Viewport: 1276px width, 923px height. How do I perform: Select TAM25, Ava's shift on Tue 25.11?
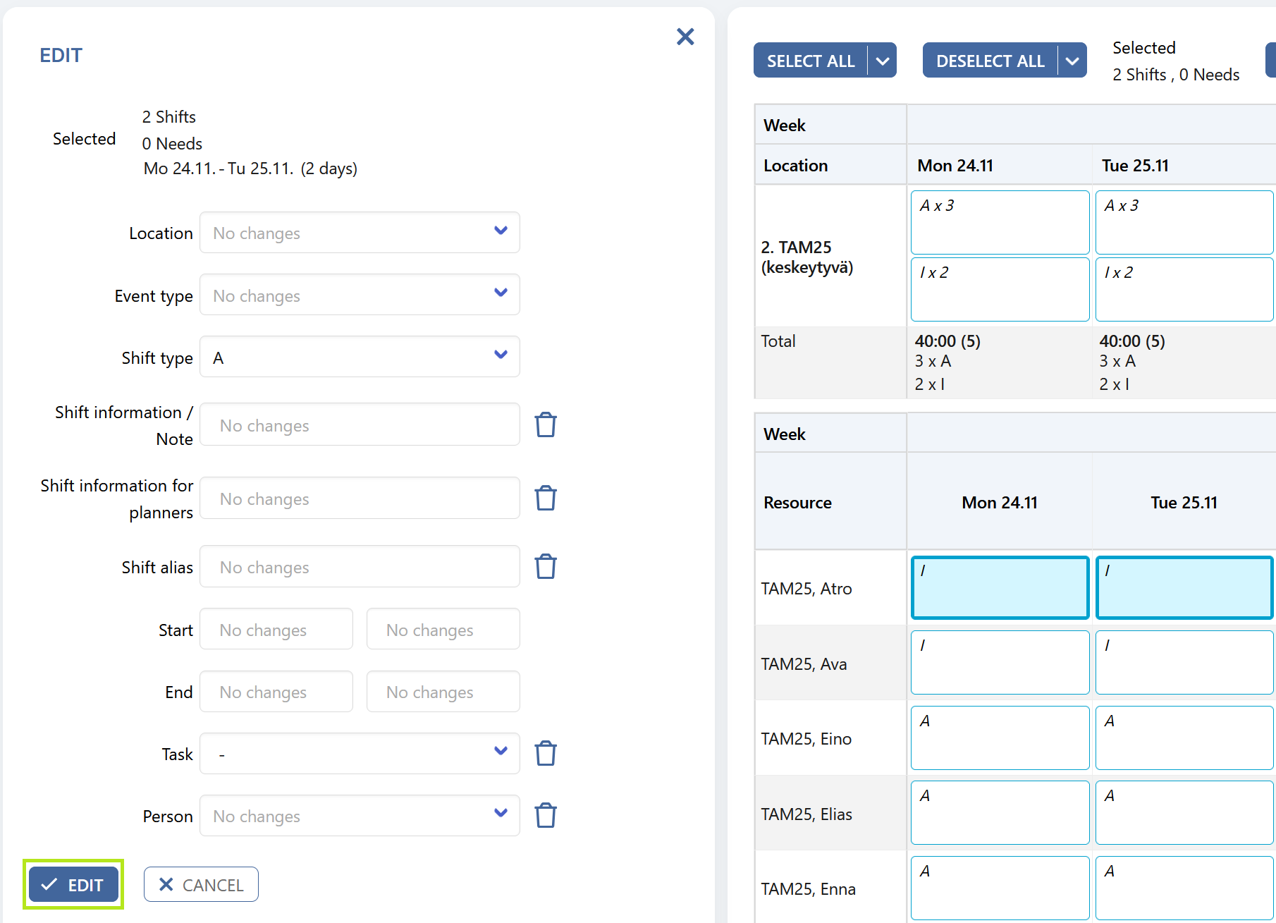point(1184,663)
